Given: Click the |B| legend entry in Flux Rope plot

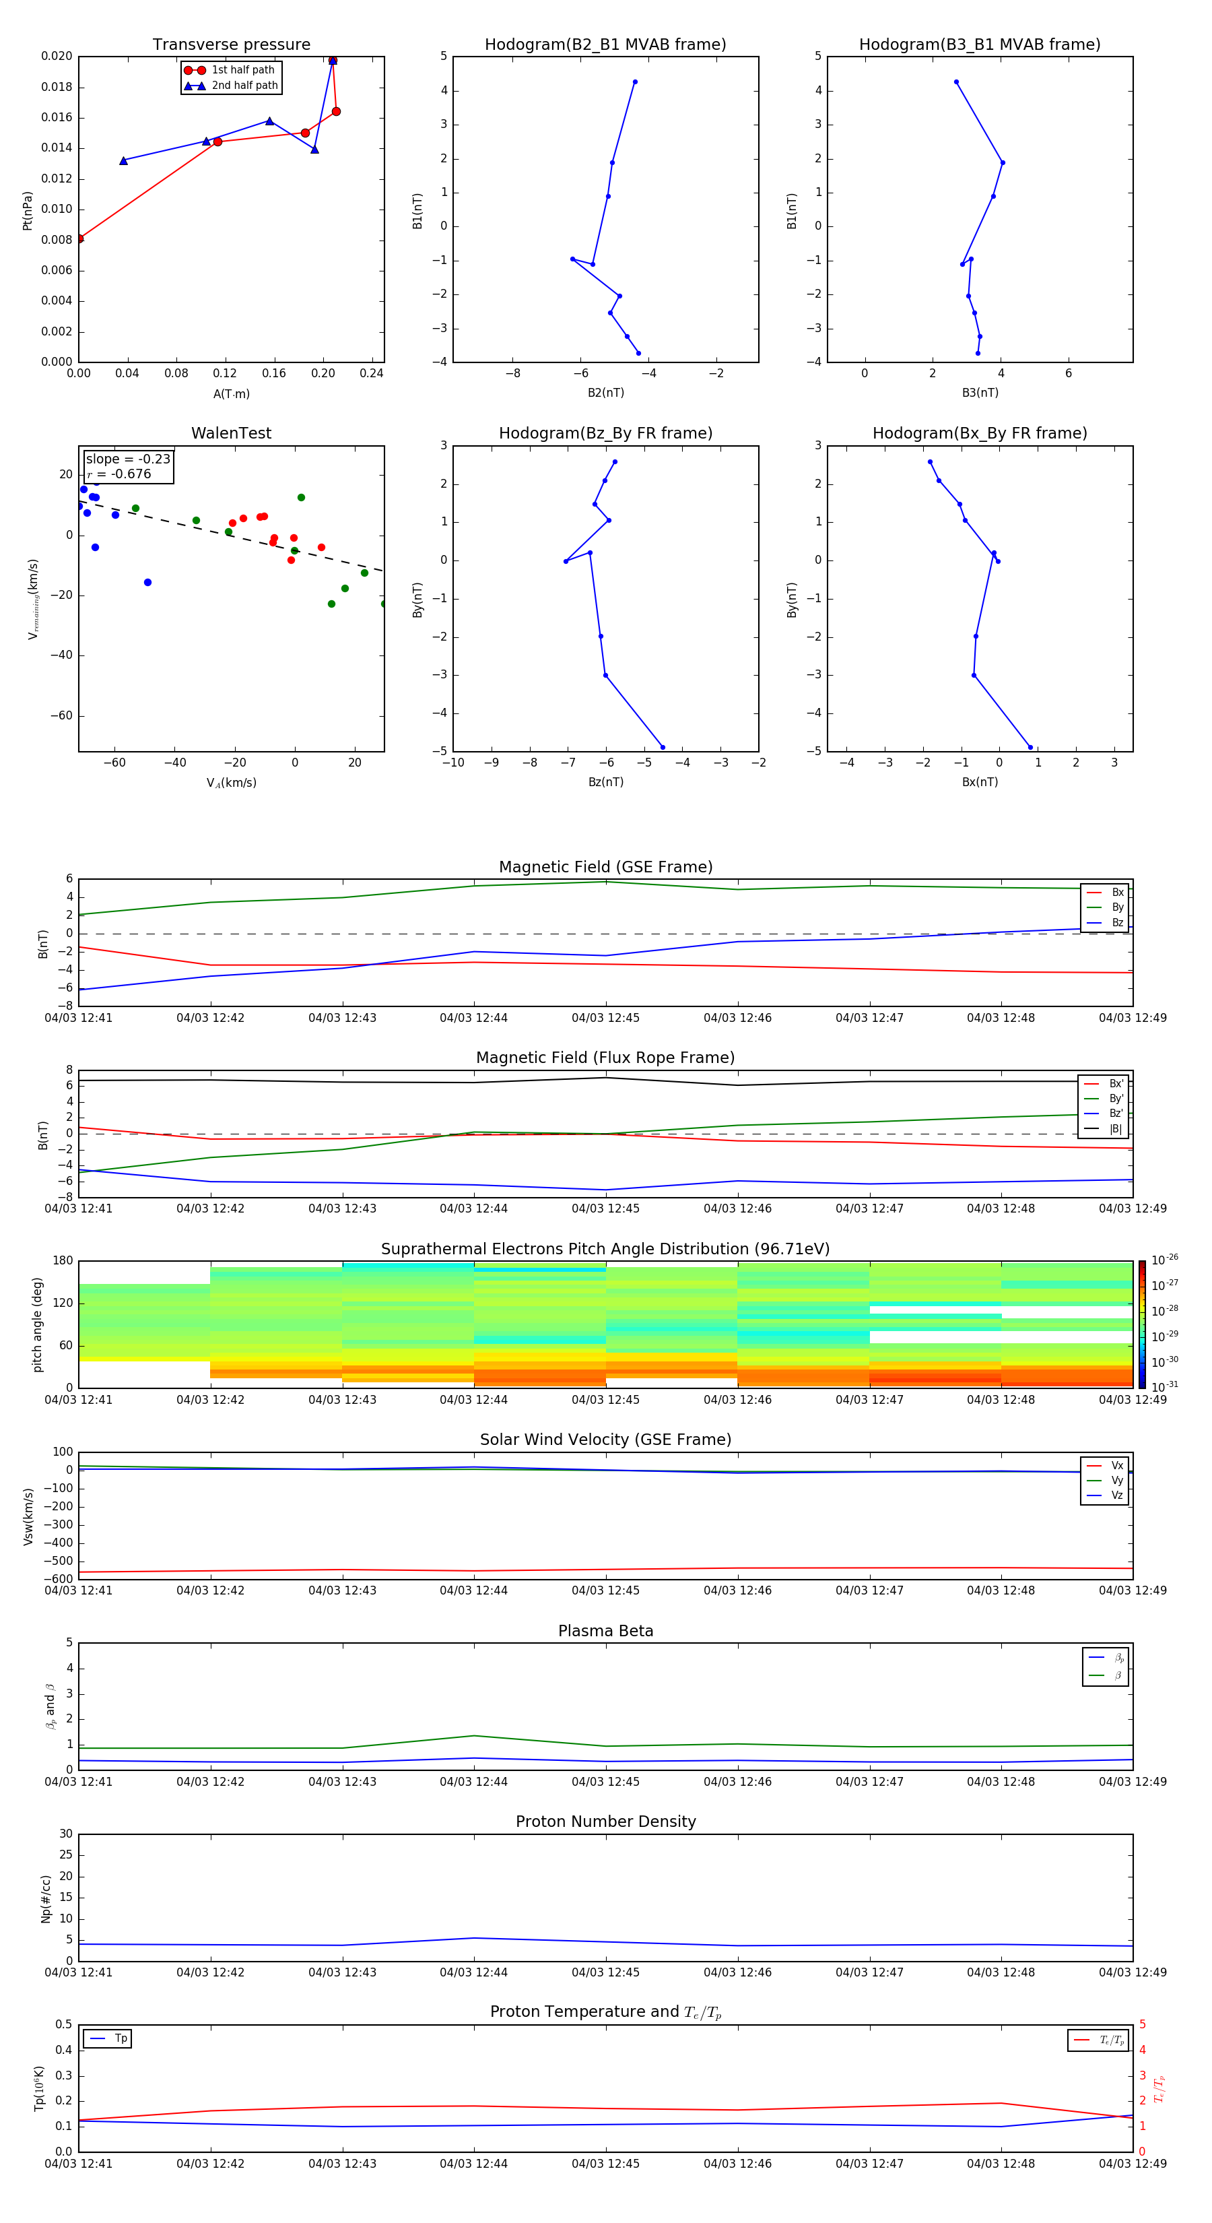Looking at the screenshot, I should (x=1104, y=1129).
